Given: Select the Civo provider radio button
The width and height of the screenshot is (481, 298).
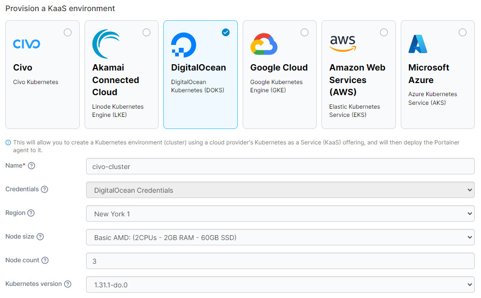Looking at the screenshot, I should point(68,32).
